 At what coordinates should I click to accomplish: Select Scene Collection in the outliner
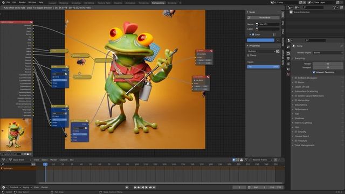coord(301,12)
